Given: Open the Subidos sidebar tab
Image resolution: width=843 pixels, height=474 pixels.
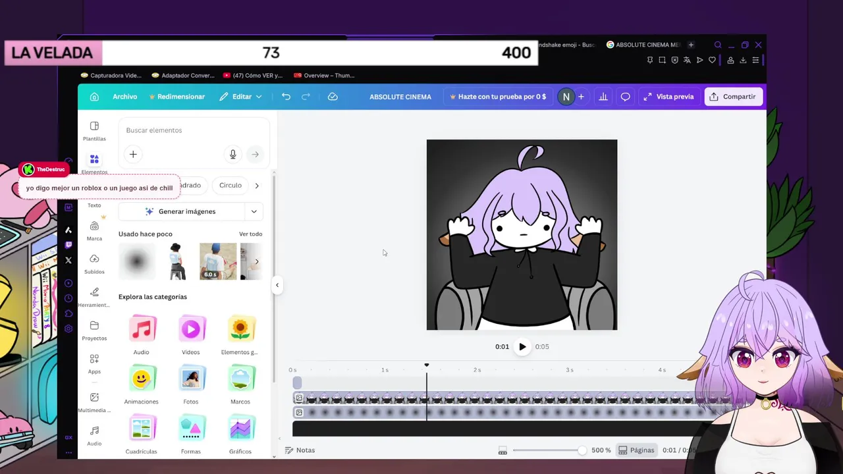Looking at the screenshot, I should coord(94,264).
